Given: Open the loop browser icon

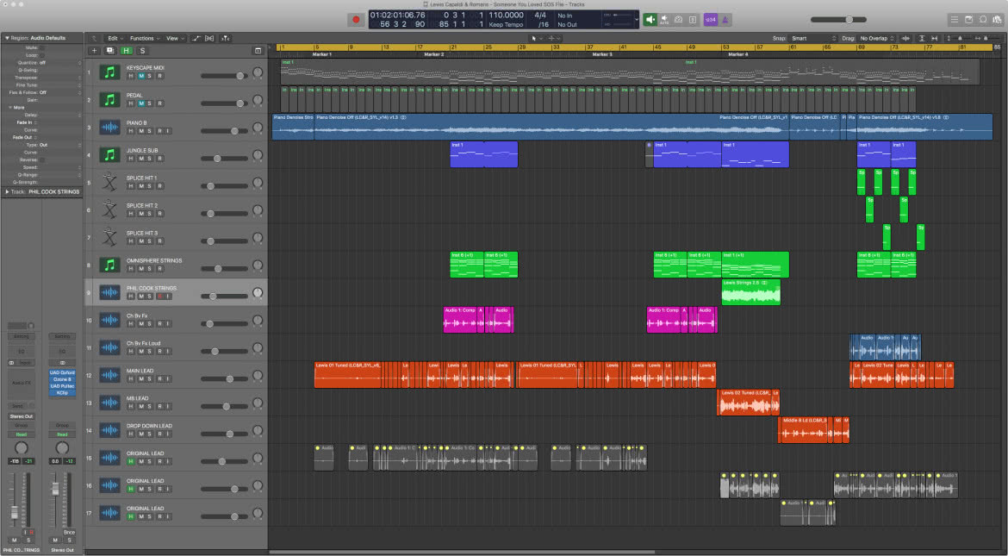Looking at the screenshot, I should [x=983, y=20].
